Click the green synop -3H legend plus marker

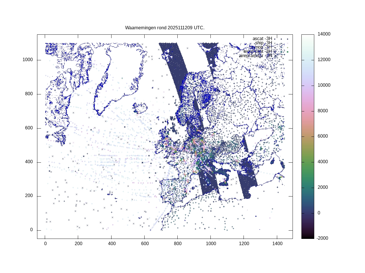tap(287, 47)
